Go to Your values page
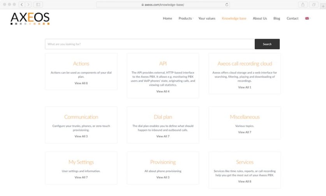326x196 pixels. click(207, 18)
